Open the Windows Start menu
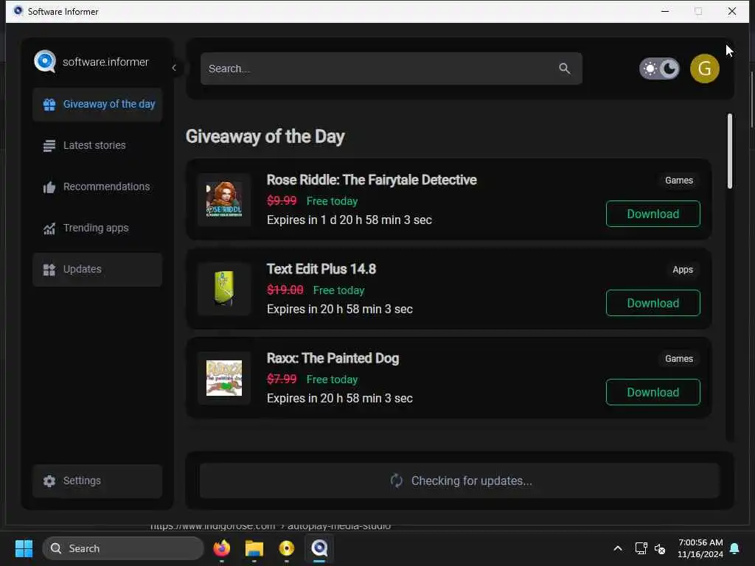Viewport: 755px width, 566px height. (x=24, y=548)
